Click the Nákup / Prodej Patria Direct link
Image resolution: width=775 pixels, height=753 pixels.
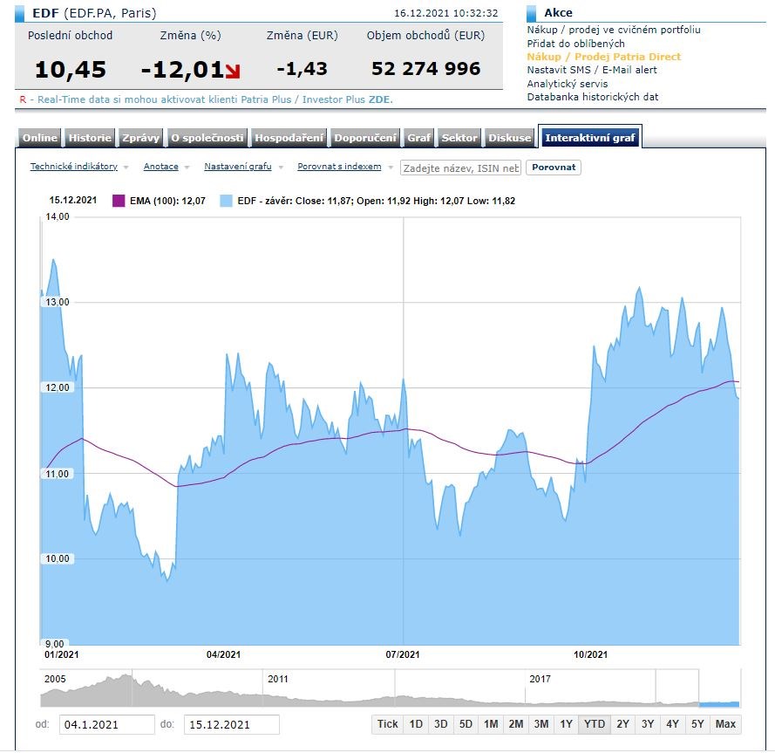(604, 57)
